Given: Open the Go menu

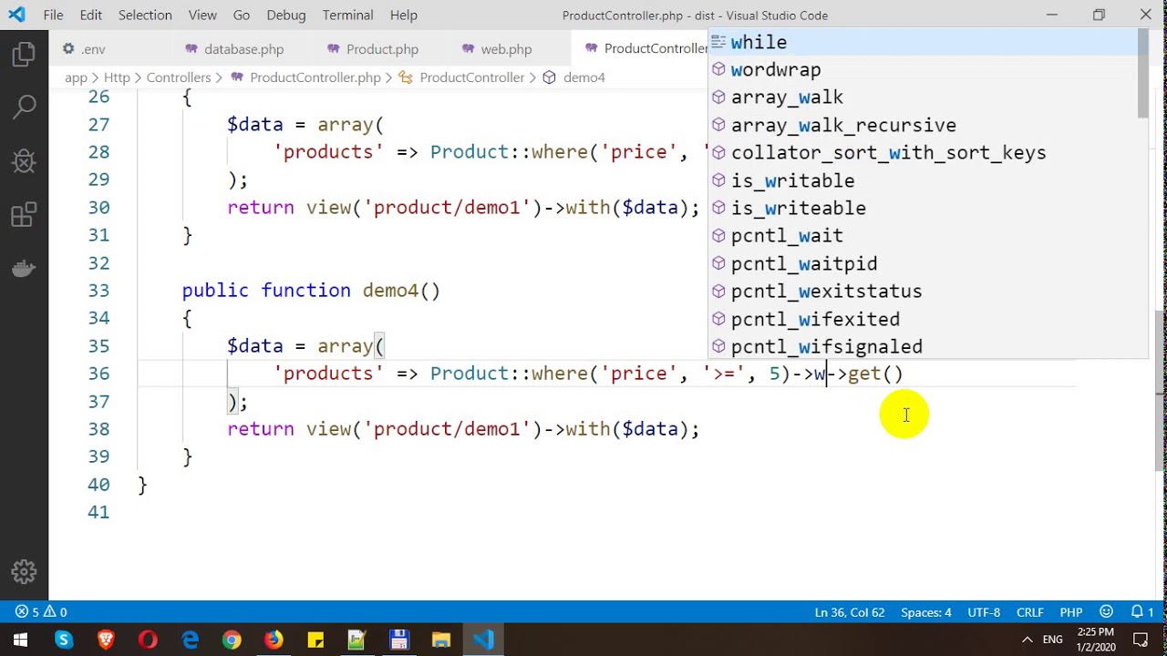Looking at the screenshot, I should pyautogui.click(x=242, y=15).
